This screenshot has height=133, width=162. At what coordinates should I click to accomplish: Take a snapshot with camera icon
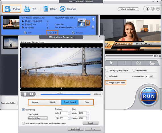tap(138, 63)
